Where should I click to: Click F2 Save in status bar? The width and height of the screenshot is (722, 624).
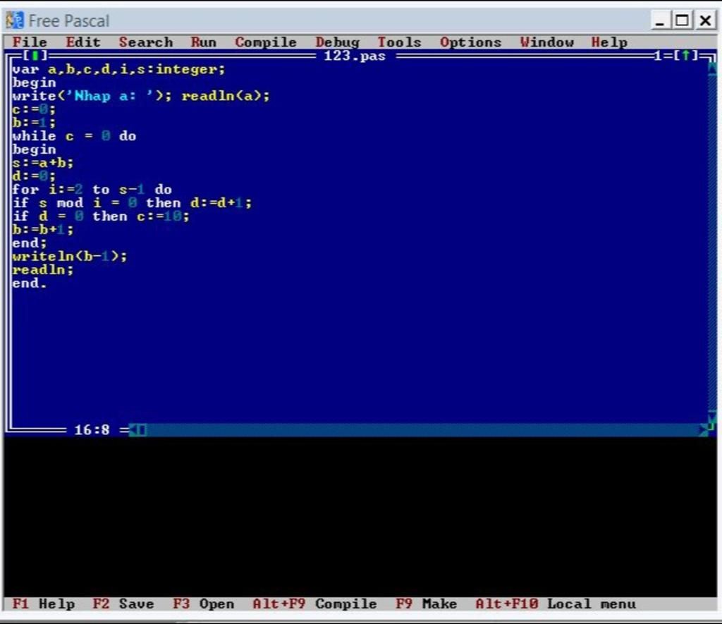pyautogui.click(x=123, y=604)
